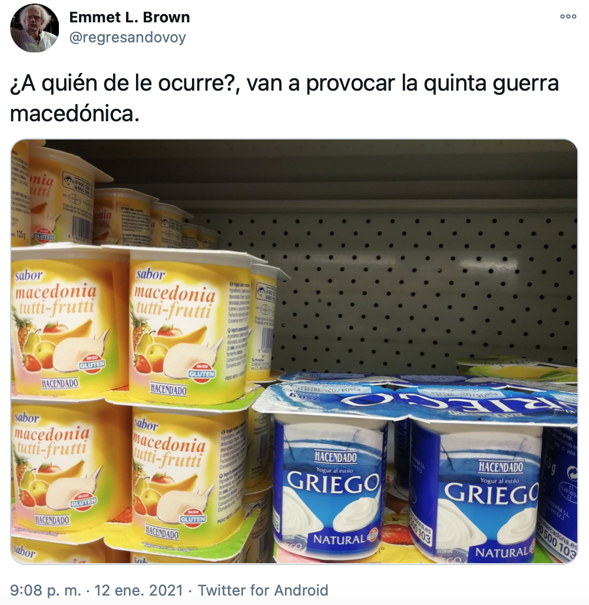The height and width of the screenshot is (605, 589).
Task: Click the second macedonia tutti-frutti cup on top row
Action: coord(176,328)
